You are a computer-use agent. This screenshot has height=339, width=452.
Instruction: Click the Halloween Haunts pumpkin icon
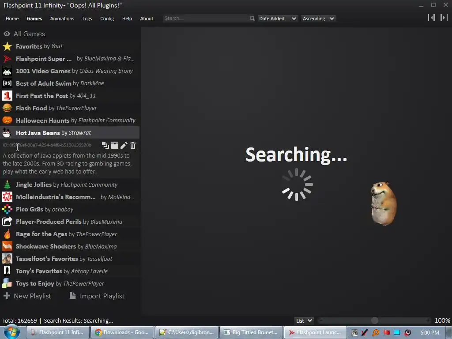click(x=7, y=121)
